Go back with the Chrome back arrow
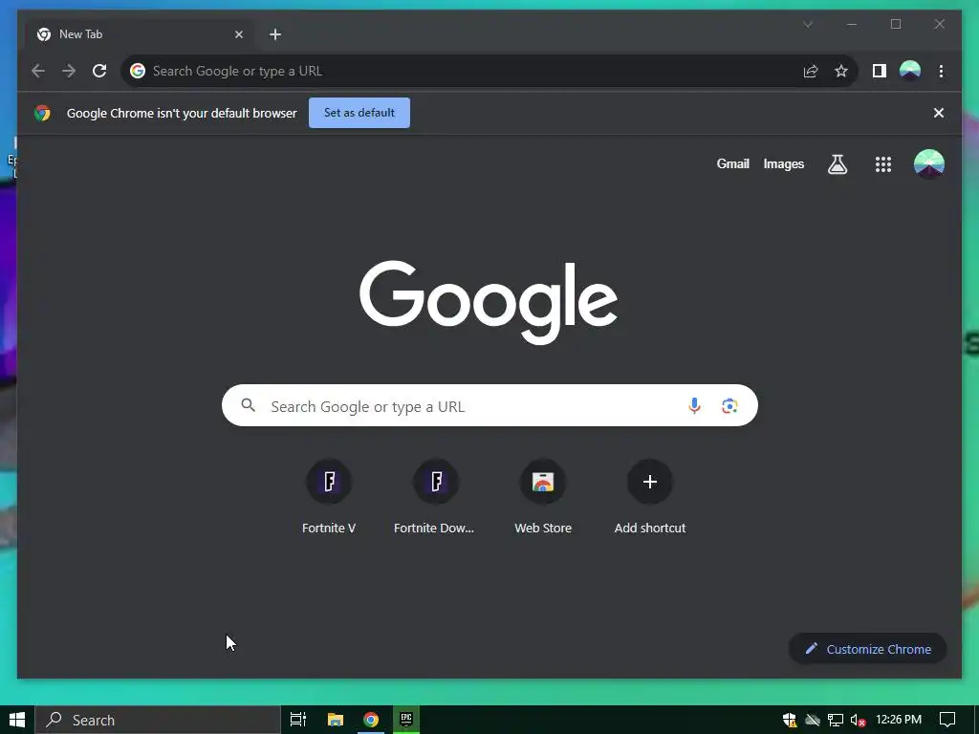The image size is (979, 734). tap(38, 71)
